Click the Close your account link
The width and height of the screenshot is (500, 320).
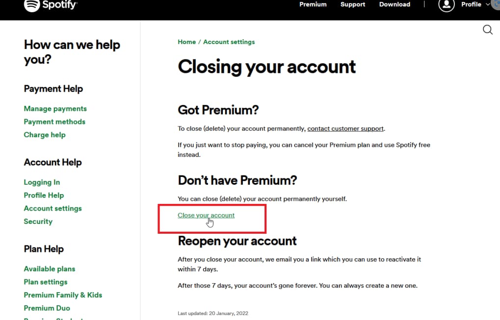206,215
